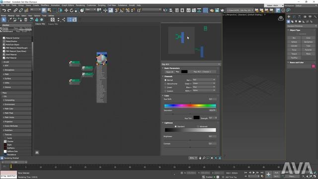318x179 pixels.
Task: Open the Graph Editors menu
Action: (x=68, y=5)
